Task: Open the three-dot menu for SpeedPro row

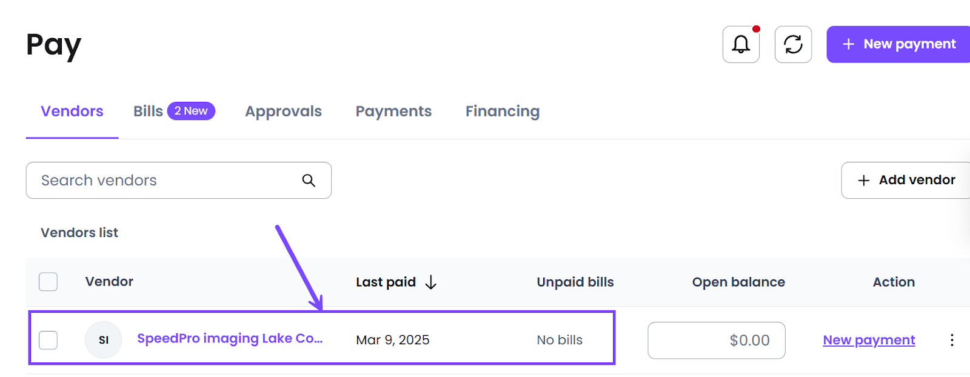Action: click(x=952, y=340)
